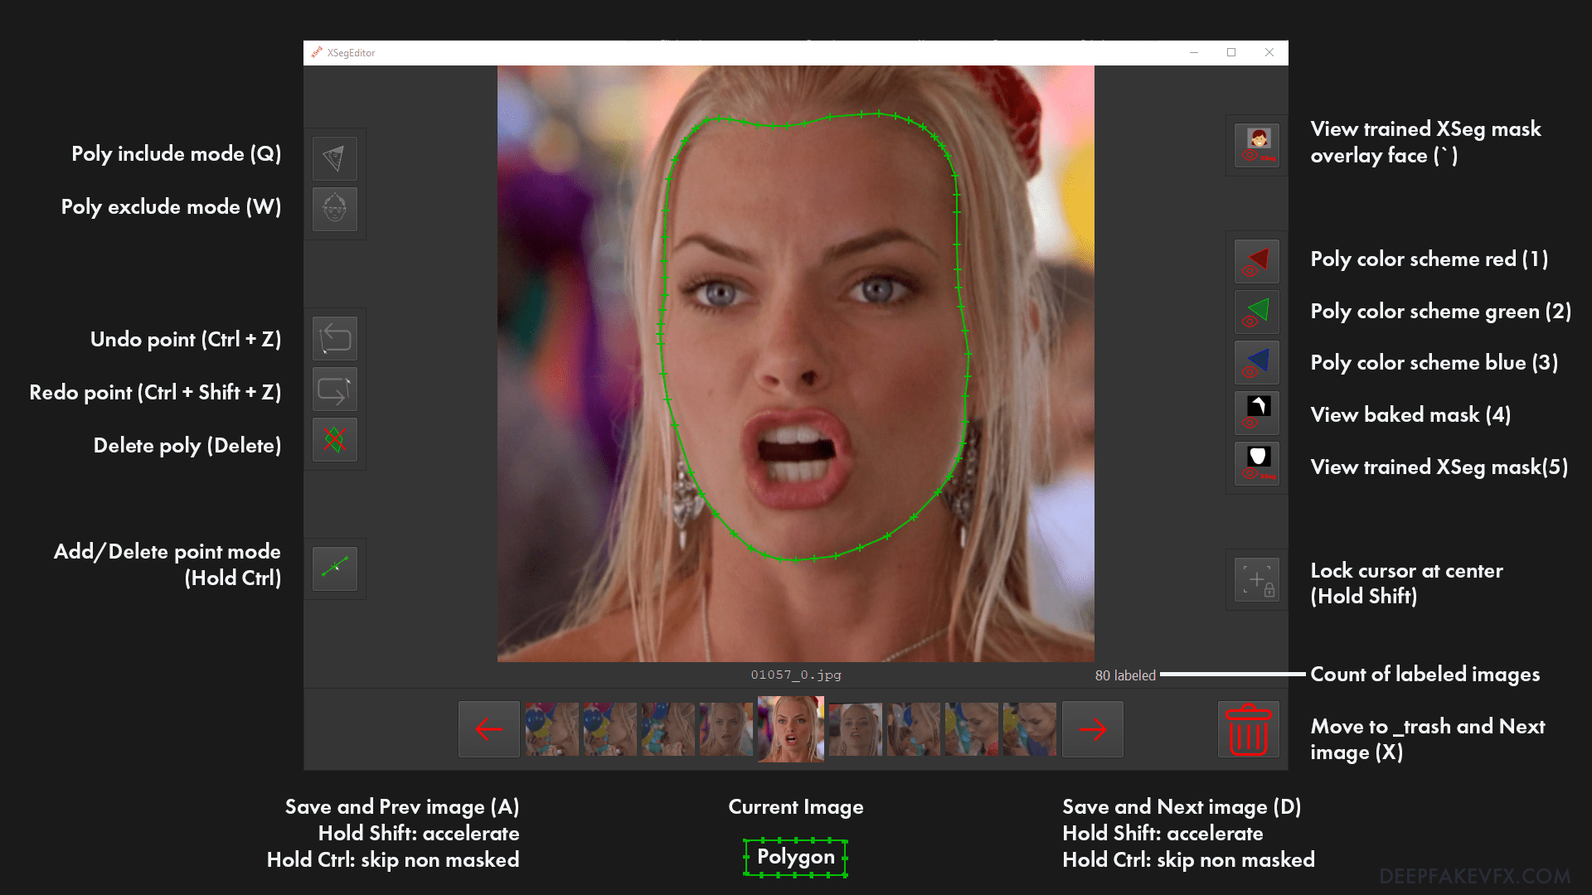Toggle Lock cursor at center icon

tap(1257, 580)
